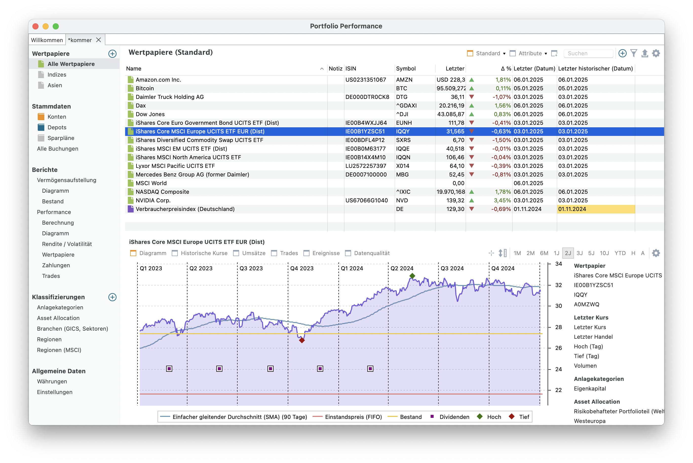Set chart range to YTD
Image resolution: width=693 pixels, height=463 pixels.
pos(620,253)
